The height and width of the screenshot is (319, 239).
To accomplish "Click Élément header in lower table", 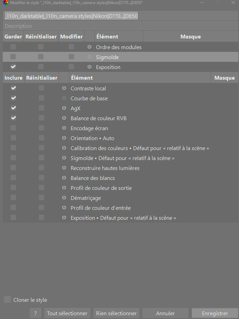I will (140, 78).
